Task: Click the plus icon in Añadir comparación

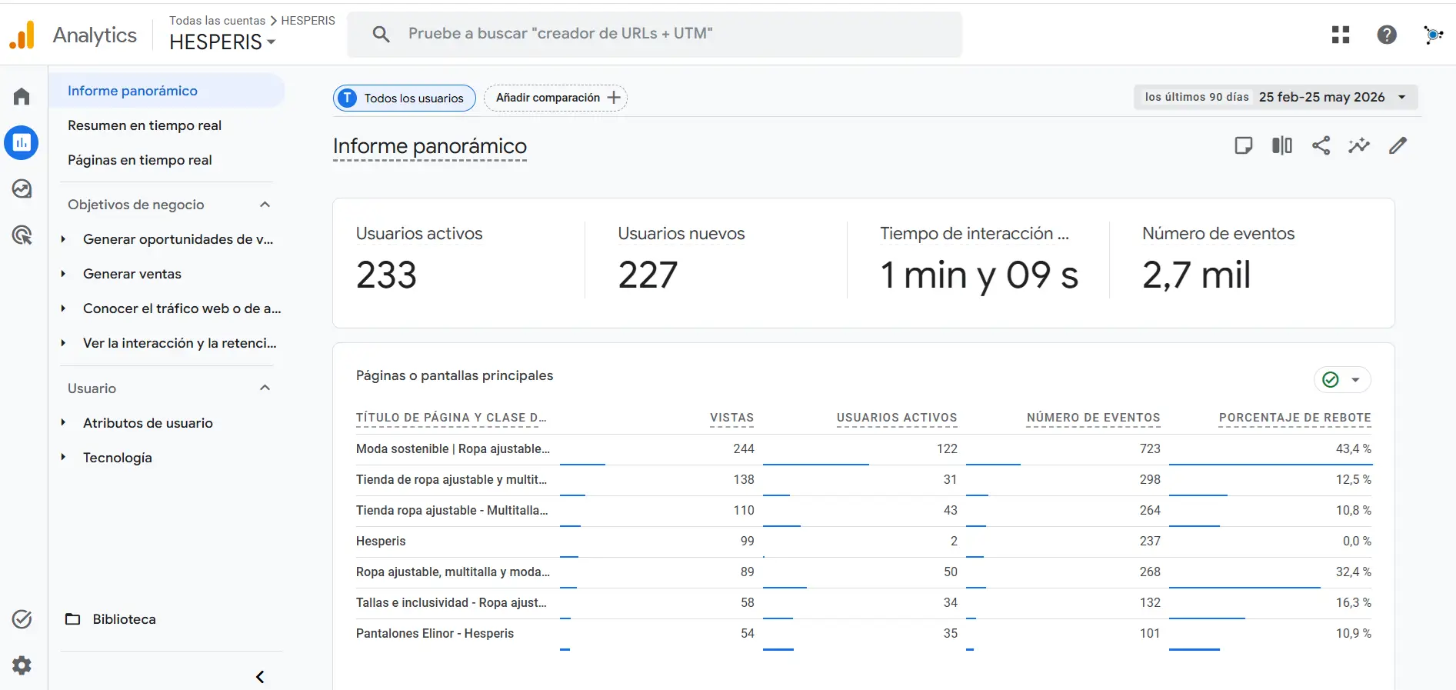Action: [614, 98]
